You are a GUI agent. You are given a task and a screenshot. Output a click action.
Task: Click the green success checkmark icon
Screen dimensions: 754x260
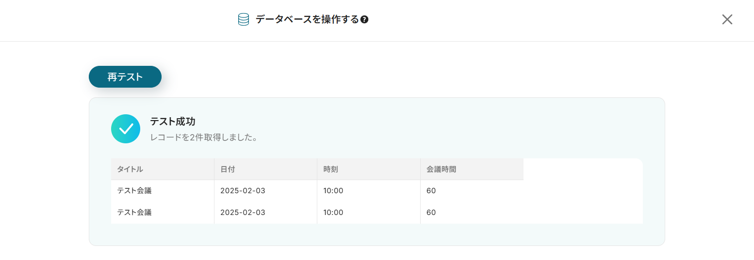pos(126,129)
